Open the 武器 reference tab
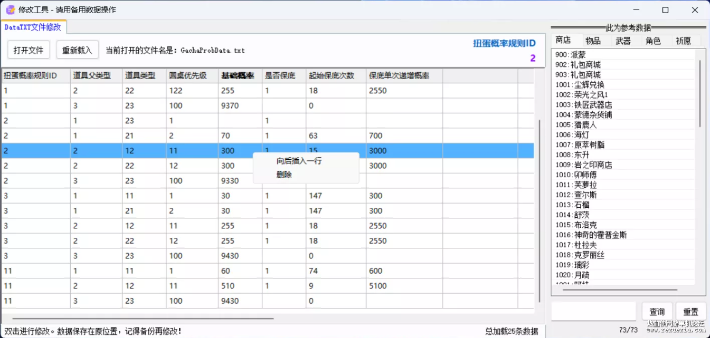This screenshot has height=338, width=710. click(x=623, y=41)
